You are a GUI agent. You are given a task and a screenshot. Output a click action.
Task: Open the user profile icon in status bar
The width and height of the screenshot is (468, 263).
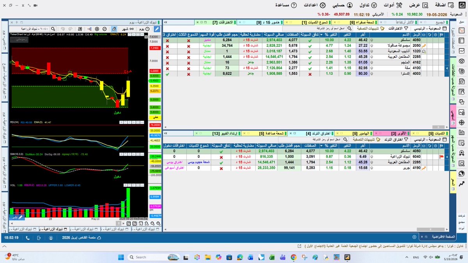51,237
